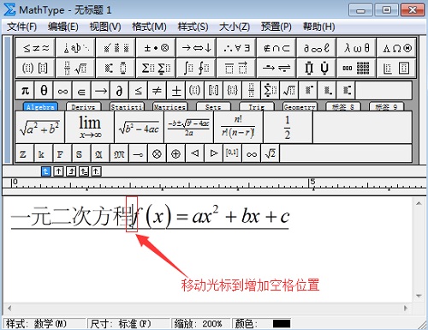Image resolution: width=428 pixels, height=330 pixels.
Task: Open the underbar and overbar templates palette
Action: [236, 68]
